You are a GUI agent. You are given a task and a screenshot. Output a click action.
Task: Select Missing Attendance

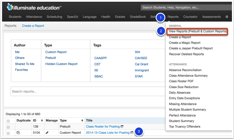[x=183, y=104]
